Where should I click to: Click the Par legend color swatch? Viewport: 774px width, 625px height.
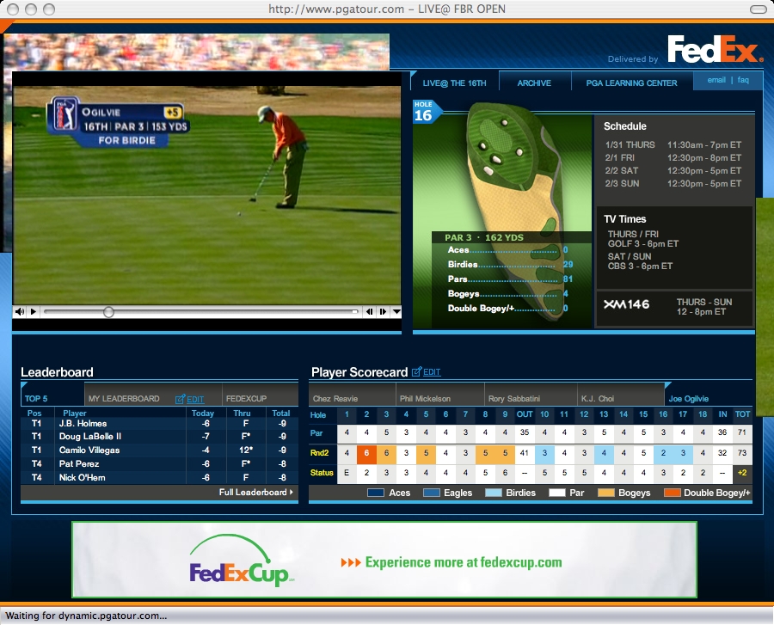557,493
